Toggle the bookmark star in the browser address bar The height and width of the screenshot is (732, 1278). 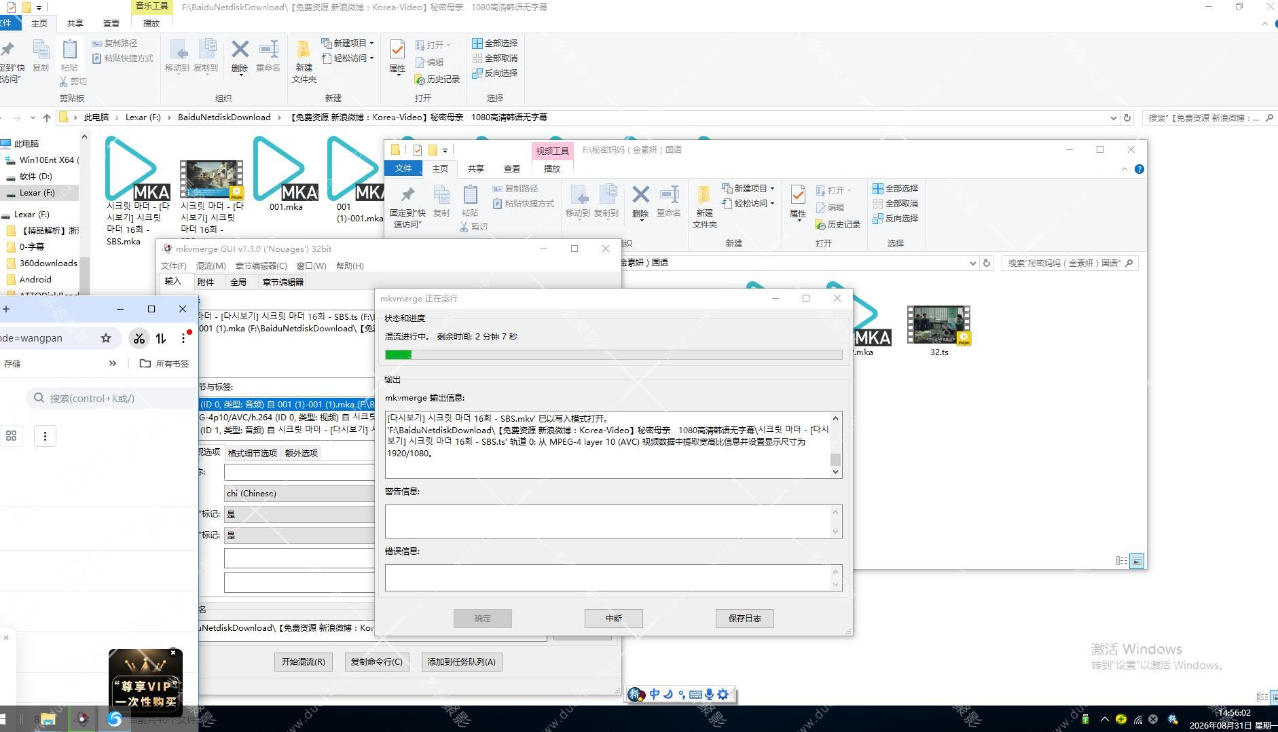coord(106,338)
